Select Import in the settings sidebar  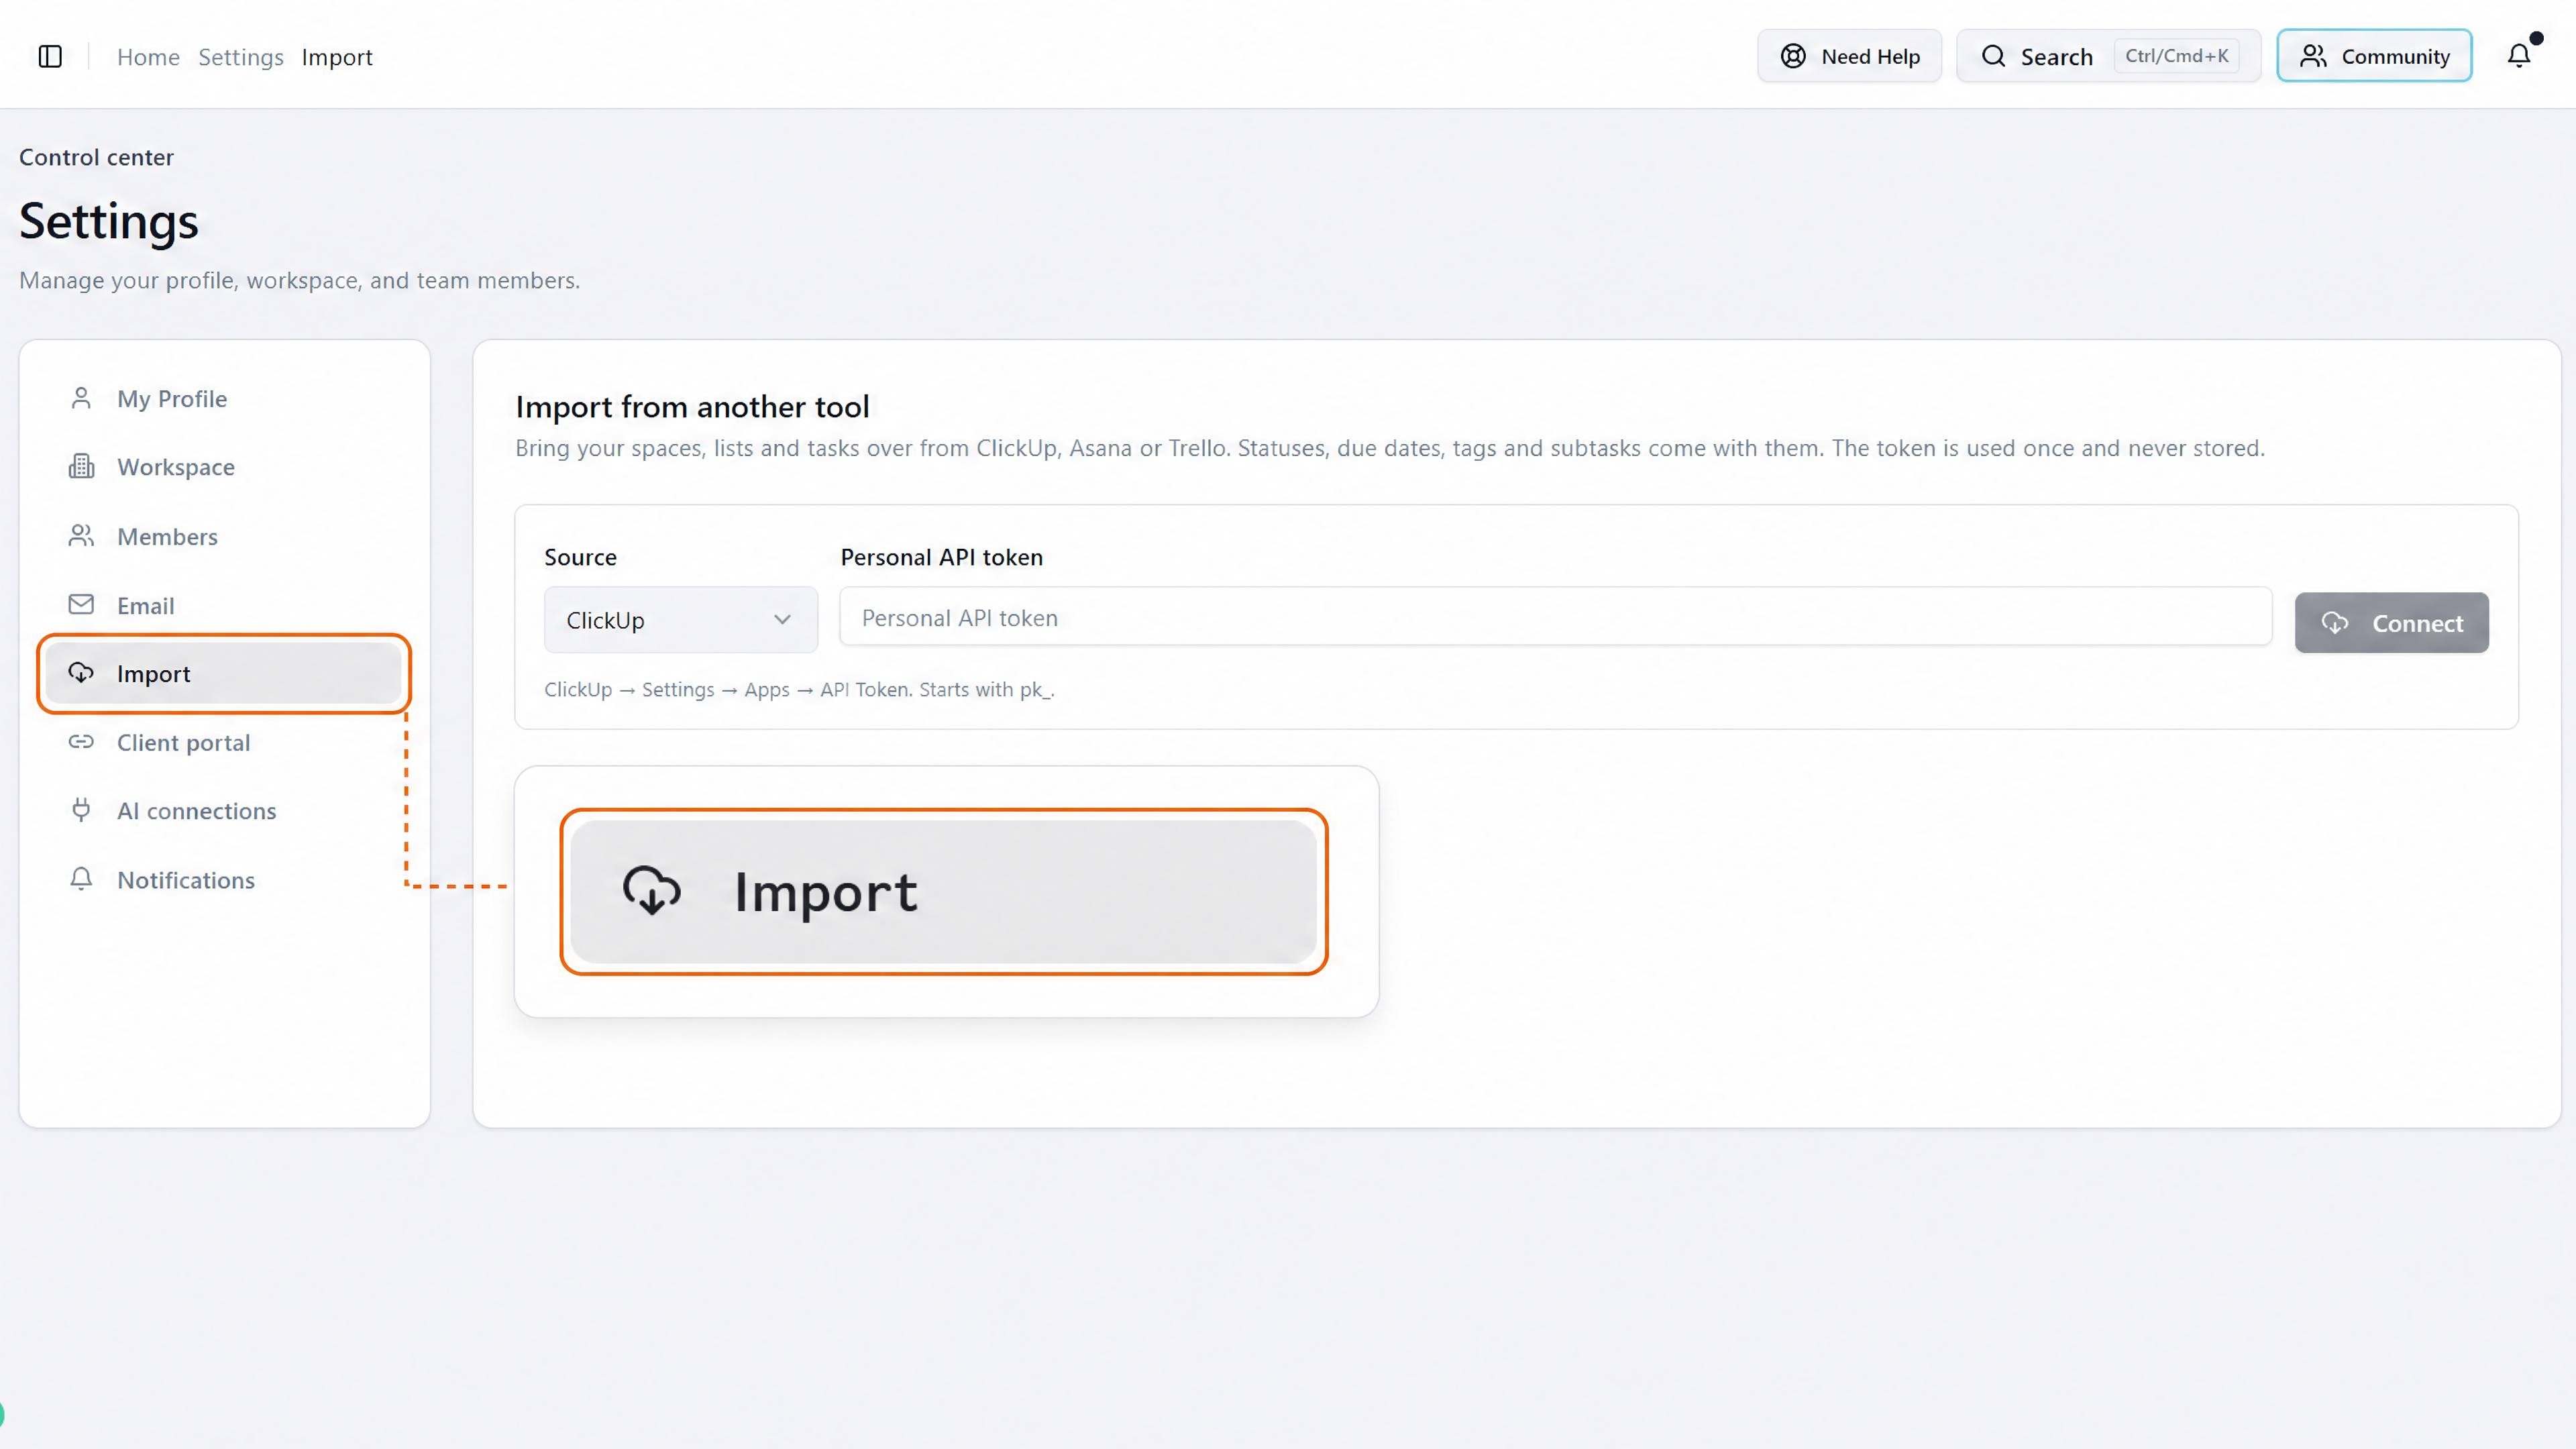coord(224,674)
